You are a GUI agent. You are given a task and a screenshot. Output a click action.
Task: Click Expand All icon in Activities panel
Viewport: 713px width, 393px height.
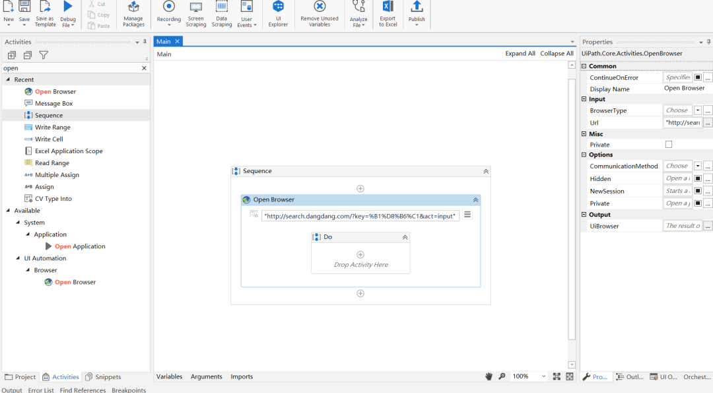12,55
